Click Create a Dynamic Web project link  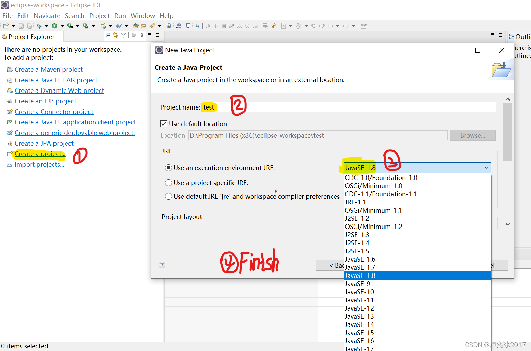tap(59, 90)
